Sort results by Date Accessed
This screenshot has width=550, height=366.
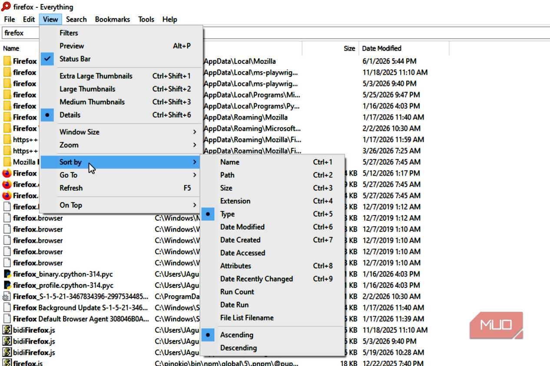[x=272, y=253]
